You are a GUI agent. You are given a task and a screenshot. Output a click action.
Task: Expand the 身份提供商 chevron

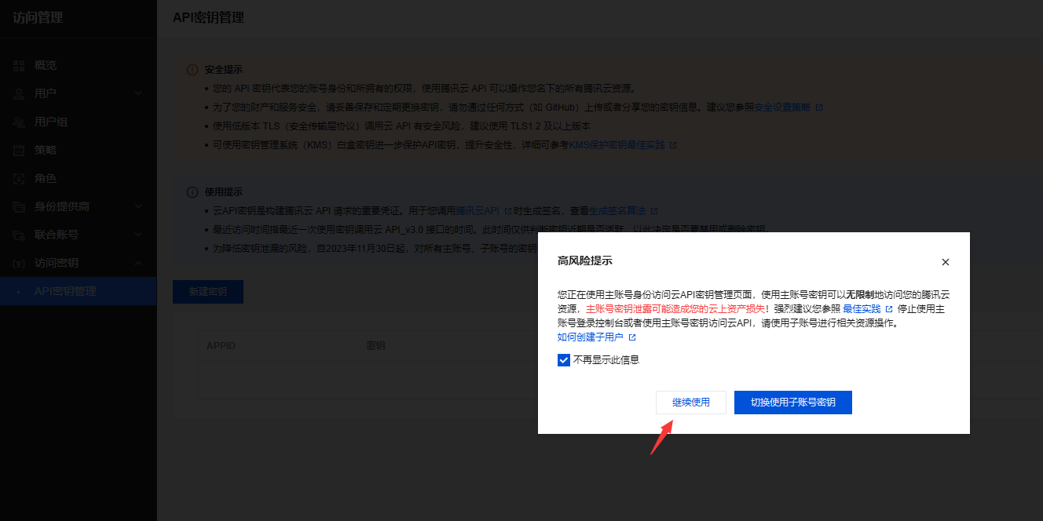pos(138,206)
